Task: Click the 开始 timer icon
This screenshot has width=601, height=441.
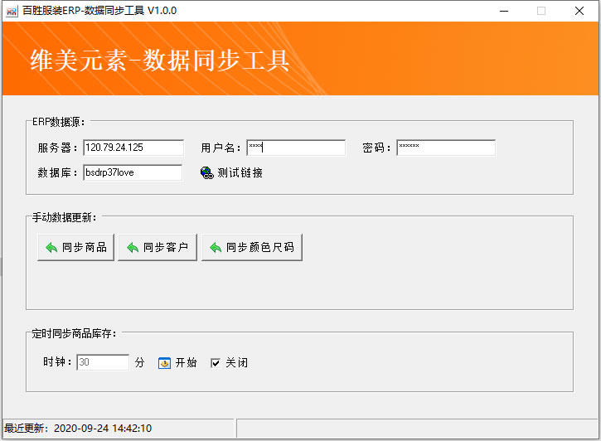Action: 164,363
